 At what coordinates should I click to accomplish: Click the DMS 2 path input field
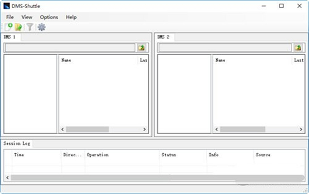point(225,47)
